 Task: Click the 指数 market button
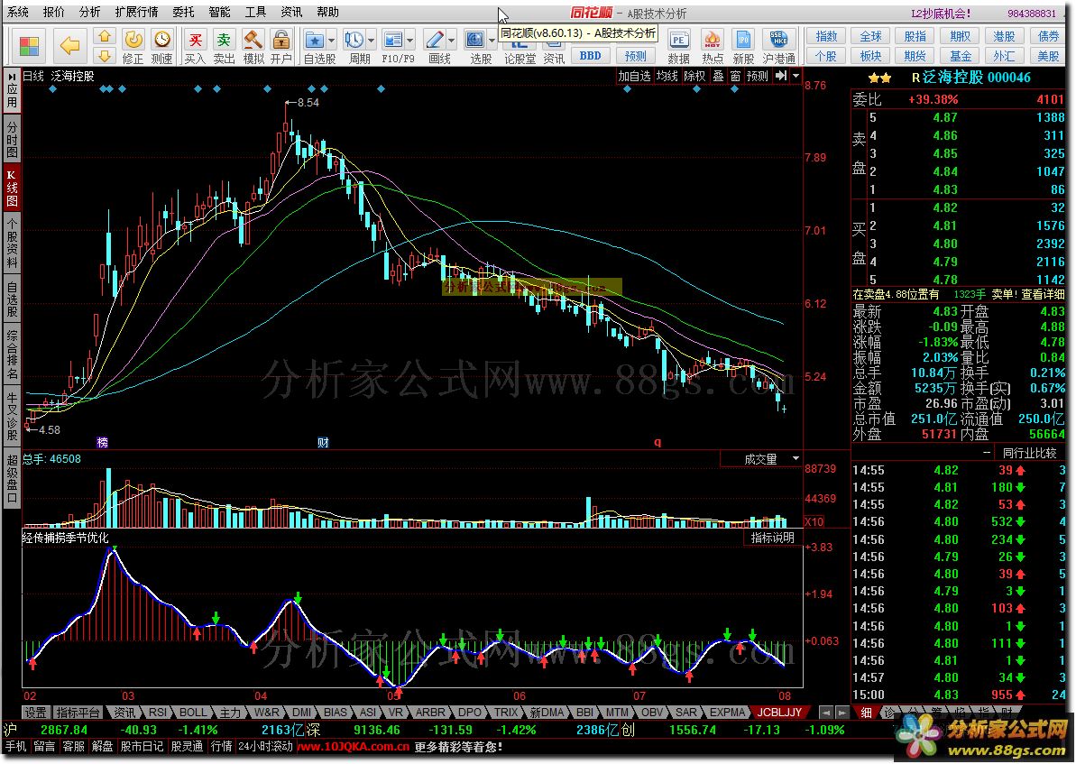point(827,36)
